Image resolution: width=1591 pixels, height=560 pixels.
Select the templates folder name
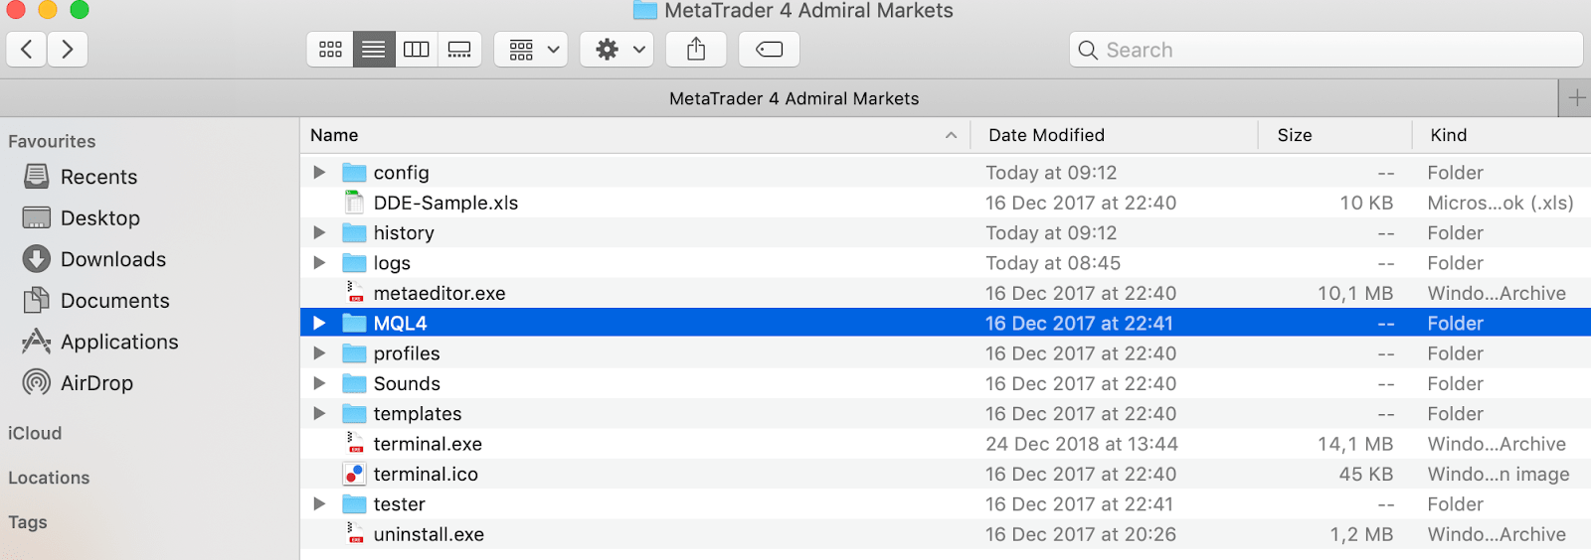(x=418, y=414)
